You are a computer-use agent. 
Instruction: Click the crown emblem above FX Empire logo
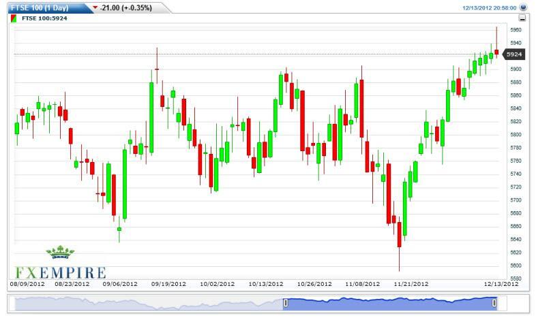click(x=60, y=254)
